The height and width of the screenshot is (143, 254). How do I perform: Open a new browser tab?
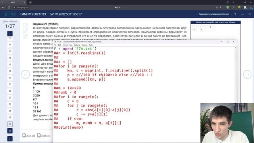(x=30, y=2)
